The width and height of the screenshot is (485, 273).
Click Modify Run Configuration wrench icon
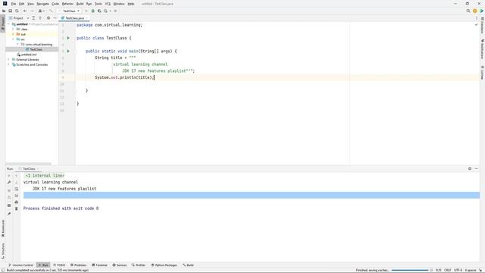[x=9, y=182]
